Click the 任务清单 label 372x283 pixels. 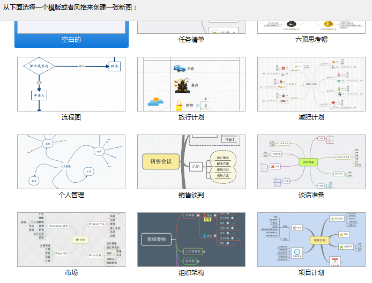pos(191,39)
